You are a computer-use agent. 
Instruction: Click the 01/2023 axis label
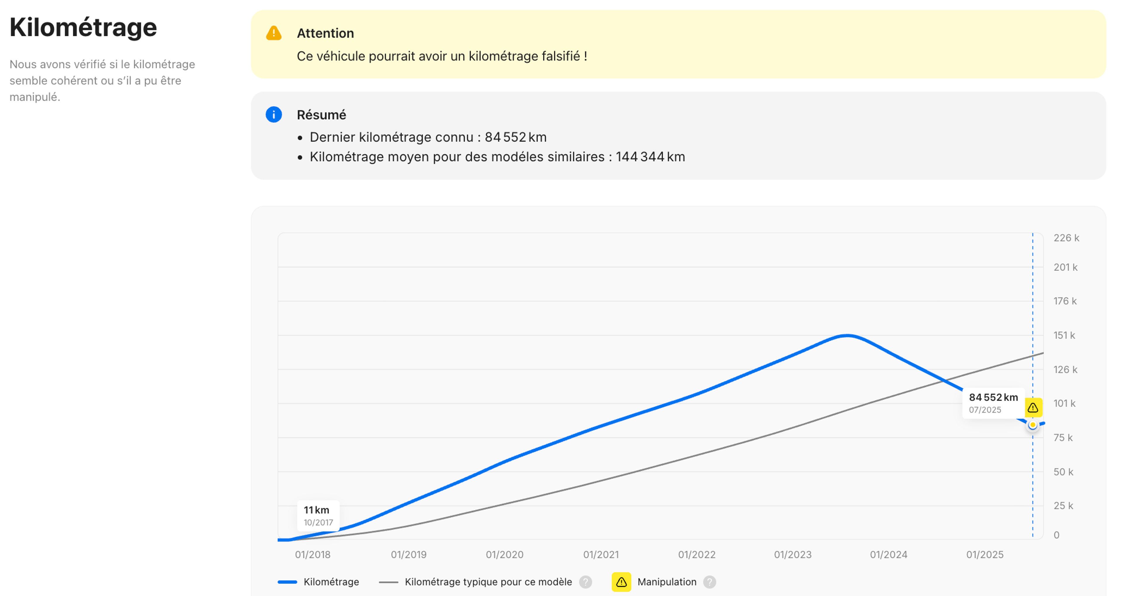793,555
